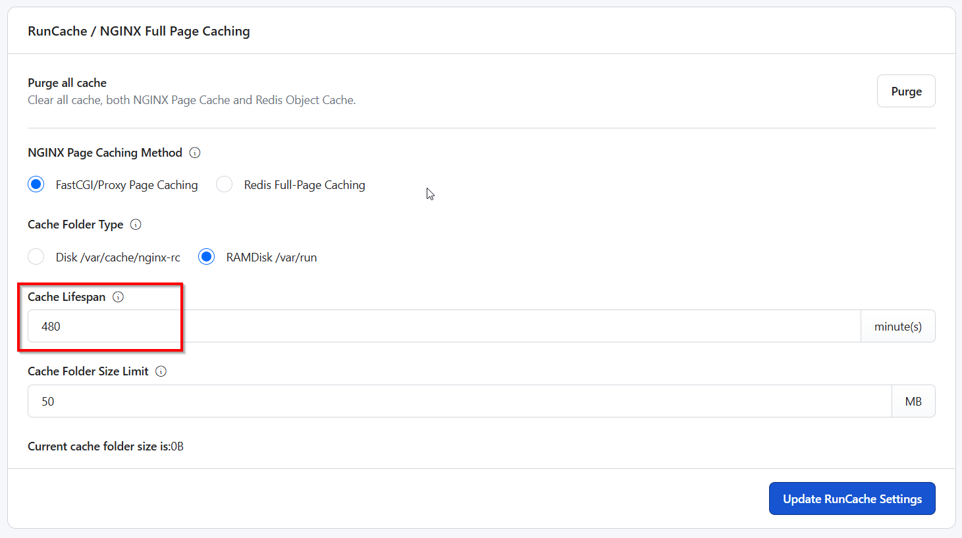Pick the RAMDisk /var/run radio option
962x538 pixels.
pyautogui.click(x=207, y=257)
